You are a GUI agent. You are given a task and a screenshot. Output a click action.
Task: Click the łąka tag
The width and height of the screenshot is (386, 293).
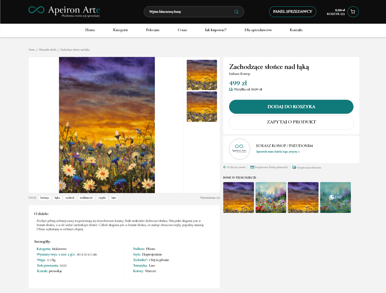click(57, 198)
